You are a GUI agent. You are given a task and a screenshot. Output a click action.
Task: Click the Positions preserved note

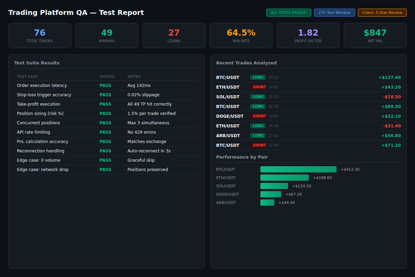coord(148,170)
